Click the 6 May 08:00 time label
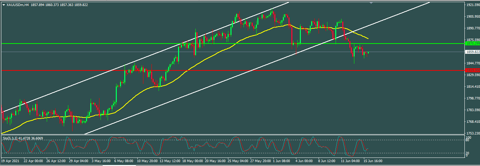The height and width of the screenshot is (166, 480). click(124, 160)
